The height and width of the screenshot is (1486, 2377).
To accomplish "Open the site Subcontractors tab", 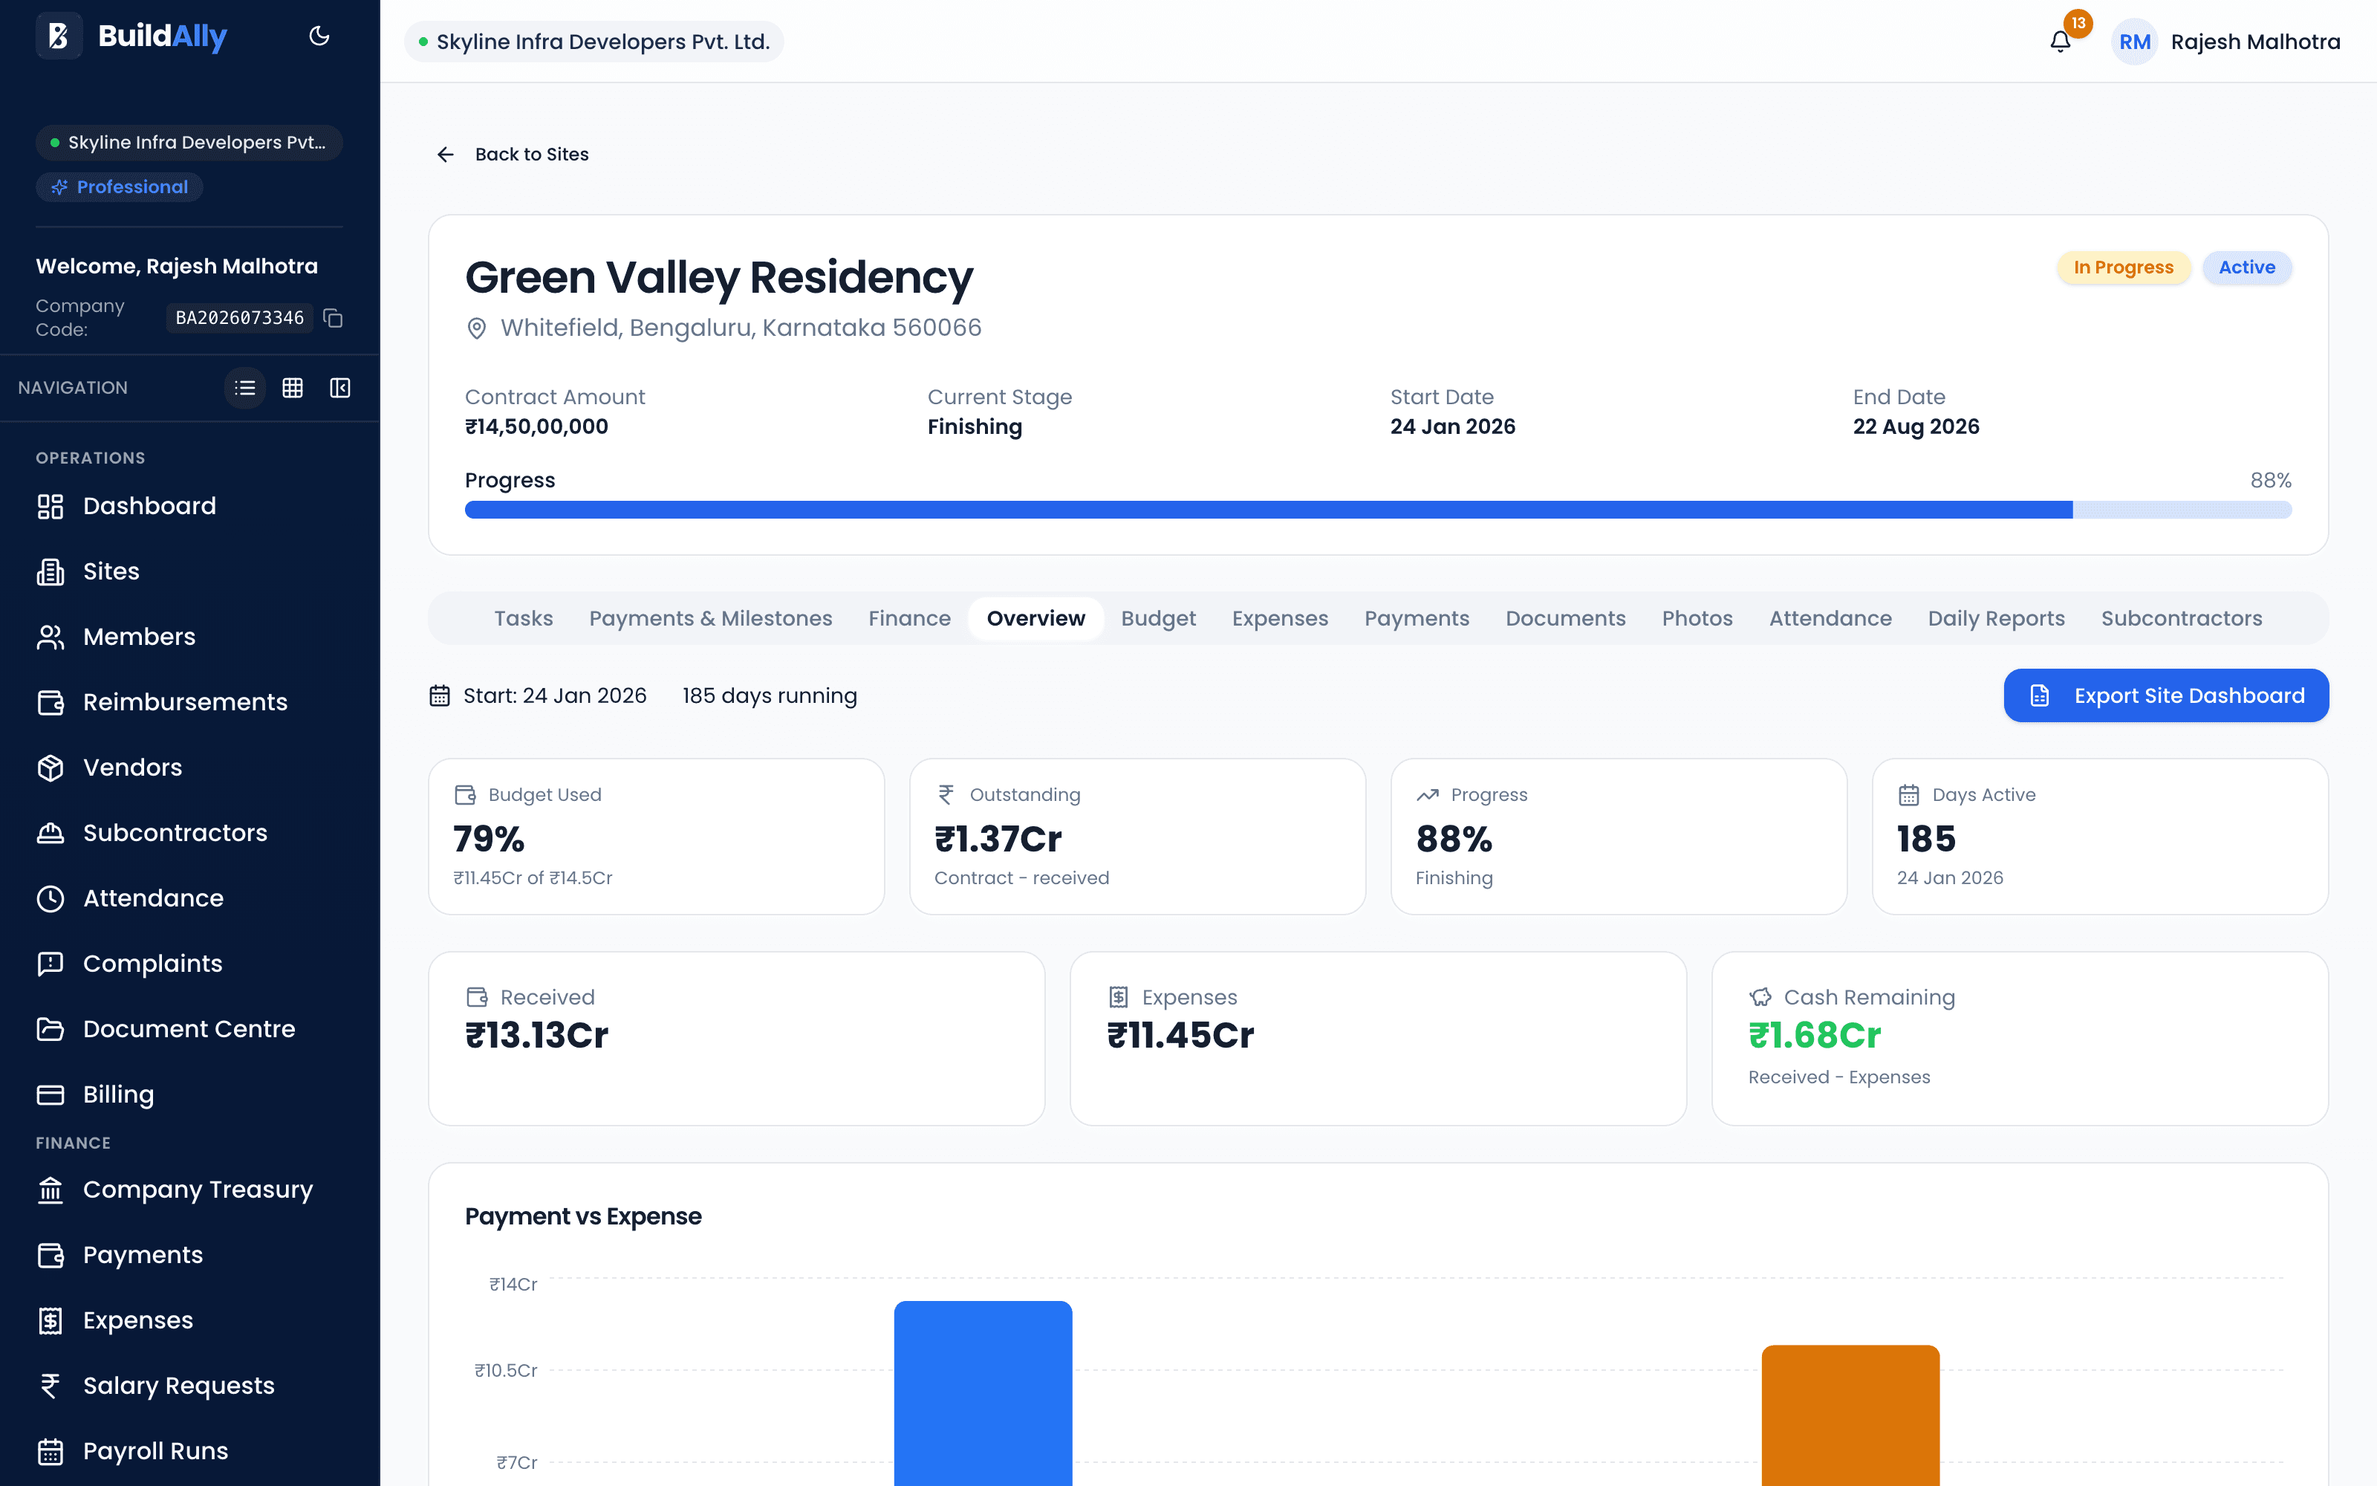I will click(2182, 618).
